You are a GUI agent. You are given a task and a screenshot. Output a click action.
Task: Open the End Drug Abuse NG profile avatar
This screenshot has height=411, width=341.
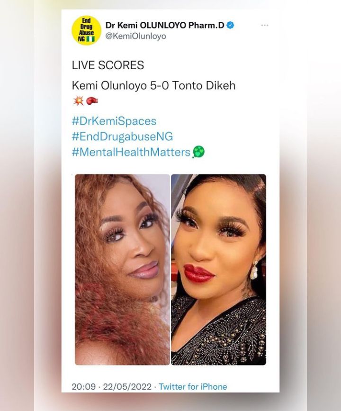(x=86, y=30)
